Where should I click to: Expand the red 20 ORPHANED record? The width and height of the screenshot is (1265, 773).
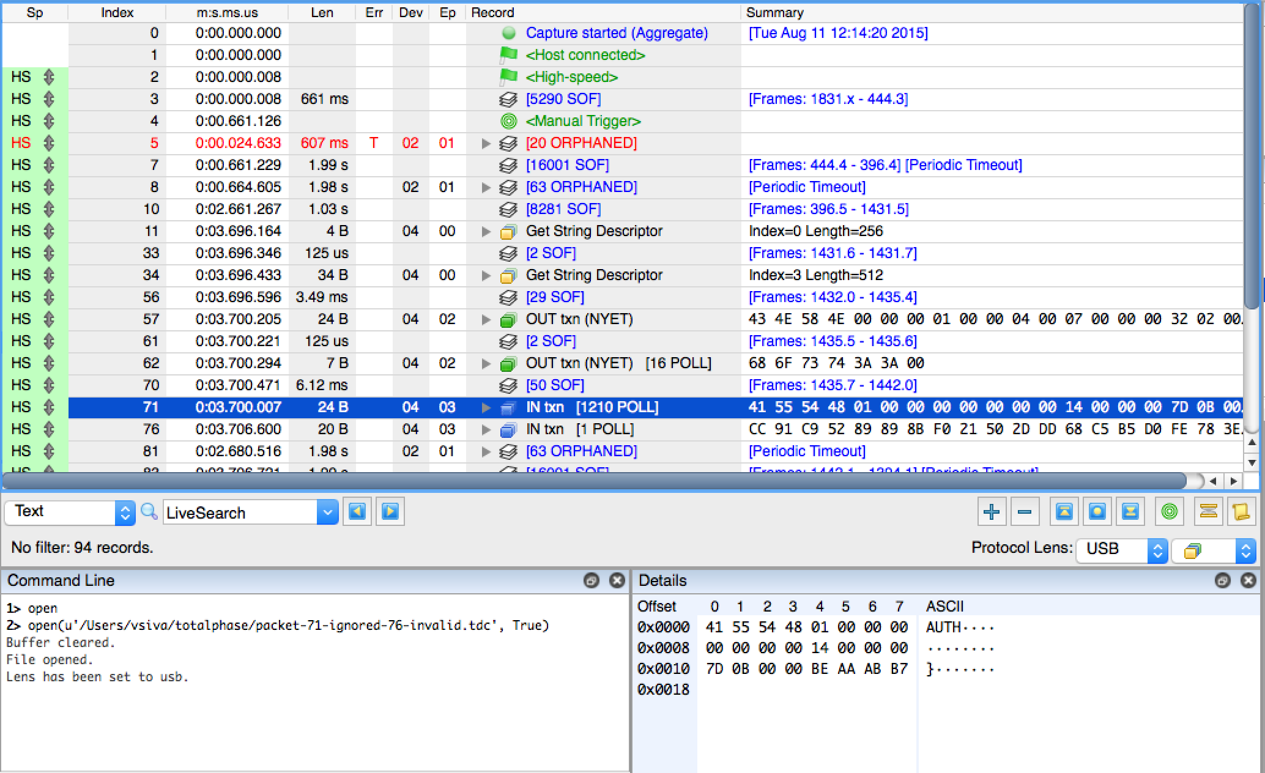pyautogui.click(x=486, y=143)
